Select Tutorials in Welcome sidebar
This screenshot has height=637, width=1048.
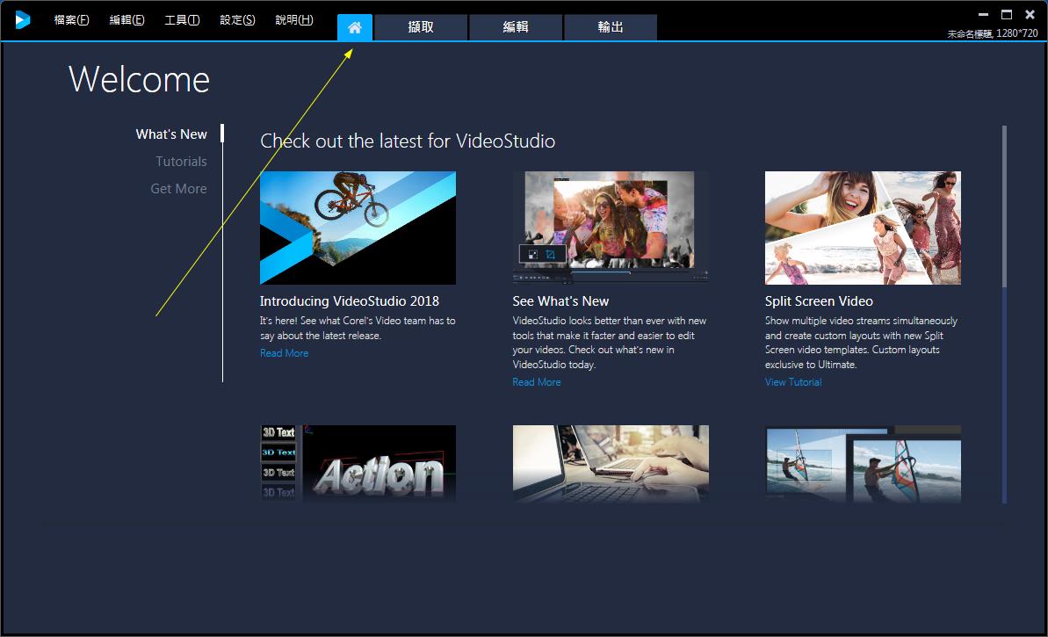coord(181,162)
